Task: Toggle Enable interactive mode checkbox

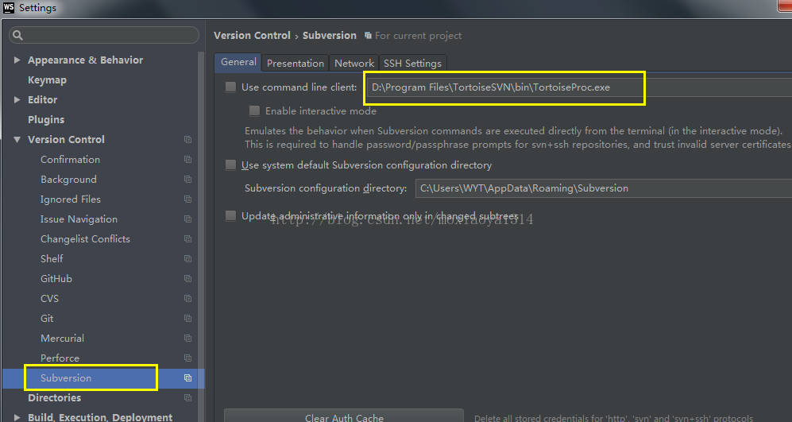Action: [x=255, y=111]
